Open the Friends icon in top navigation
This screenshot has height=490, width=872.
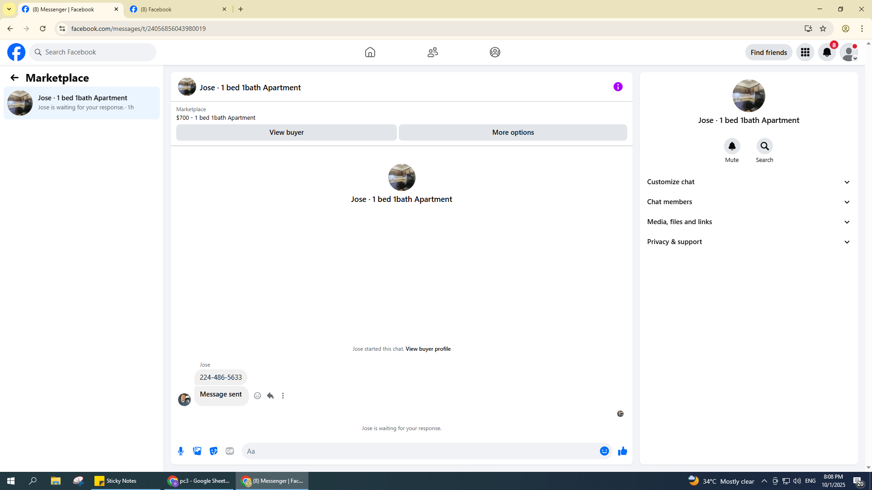[x=433, y=52]
